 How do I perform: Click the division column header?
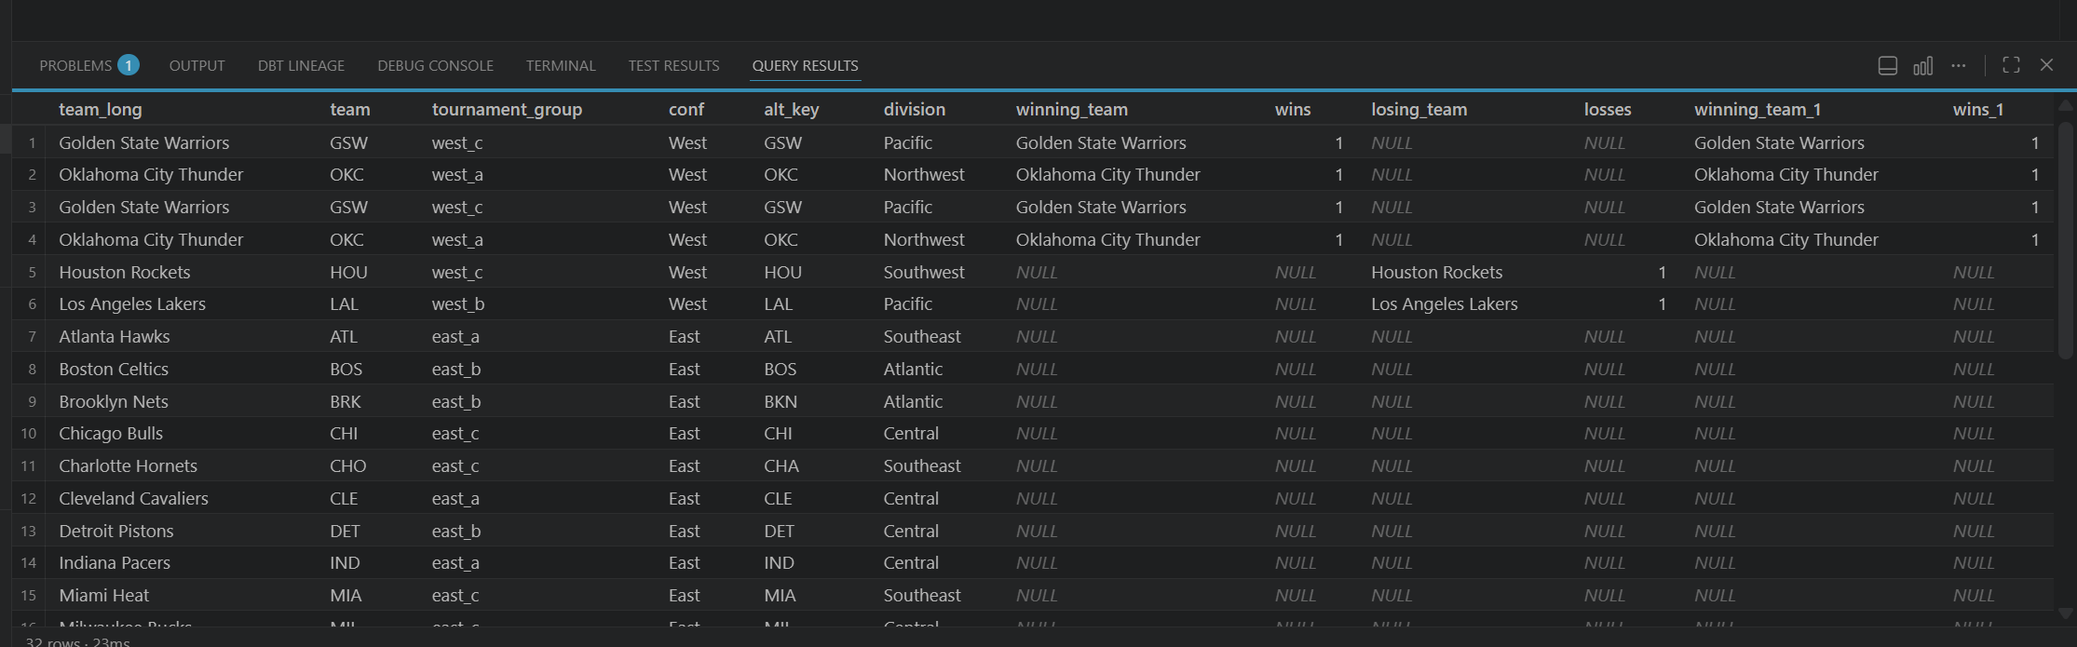click(915, 110)
